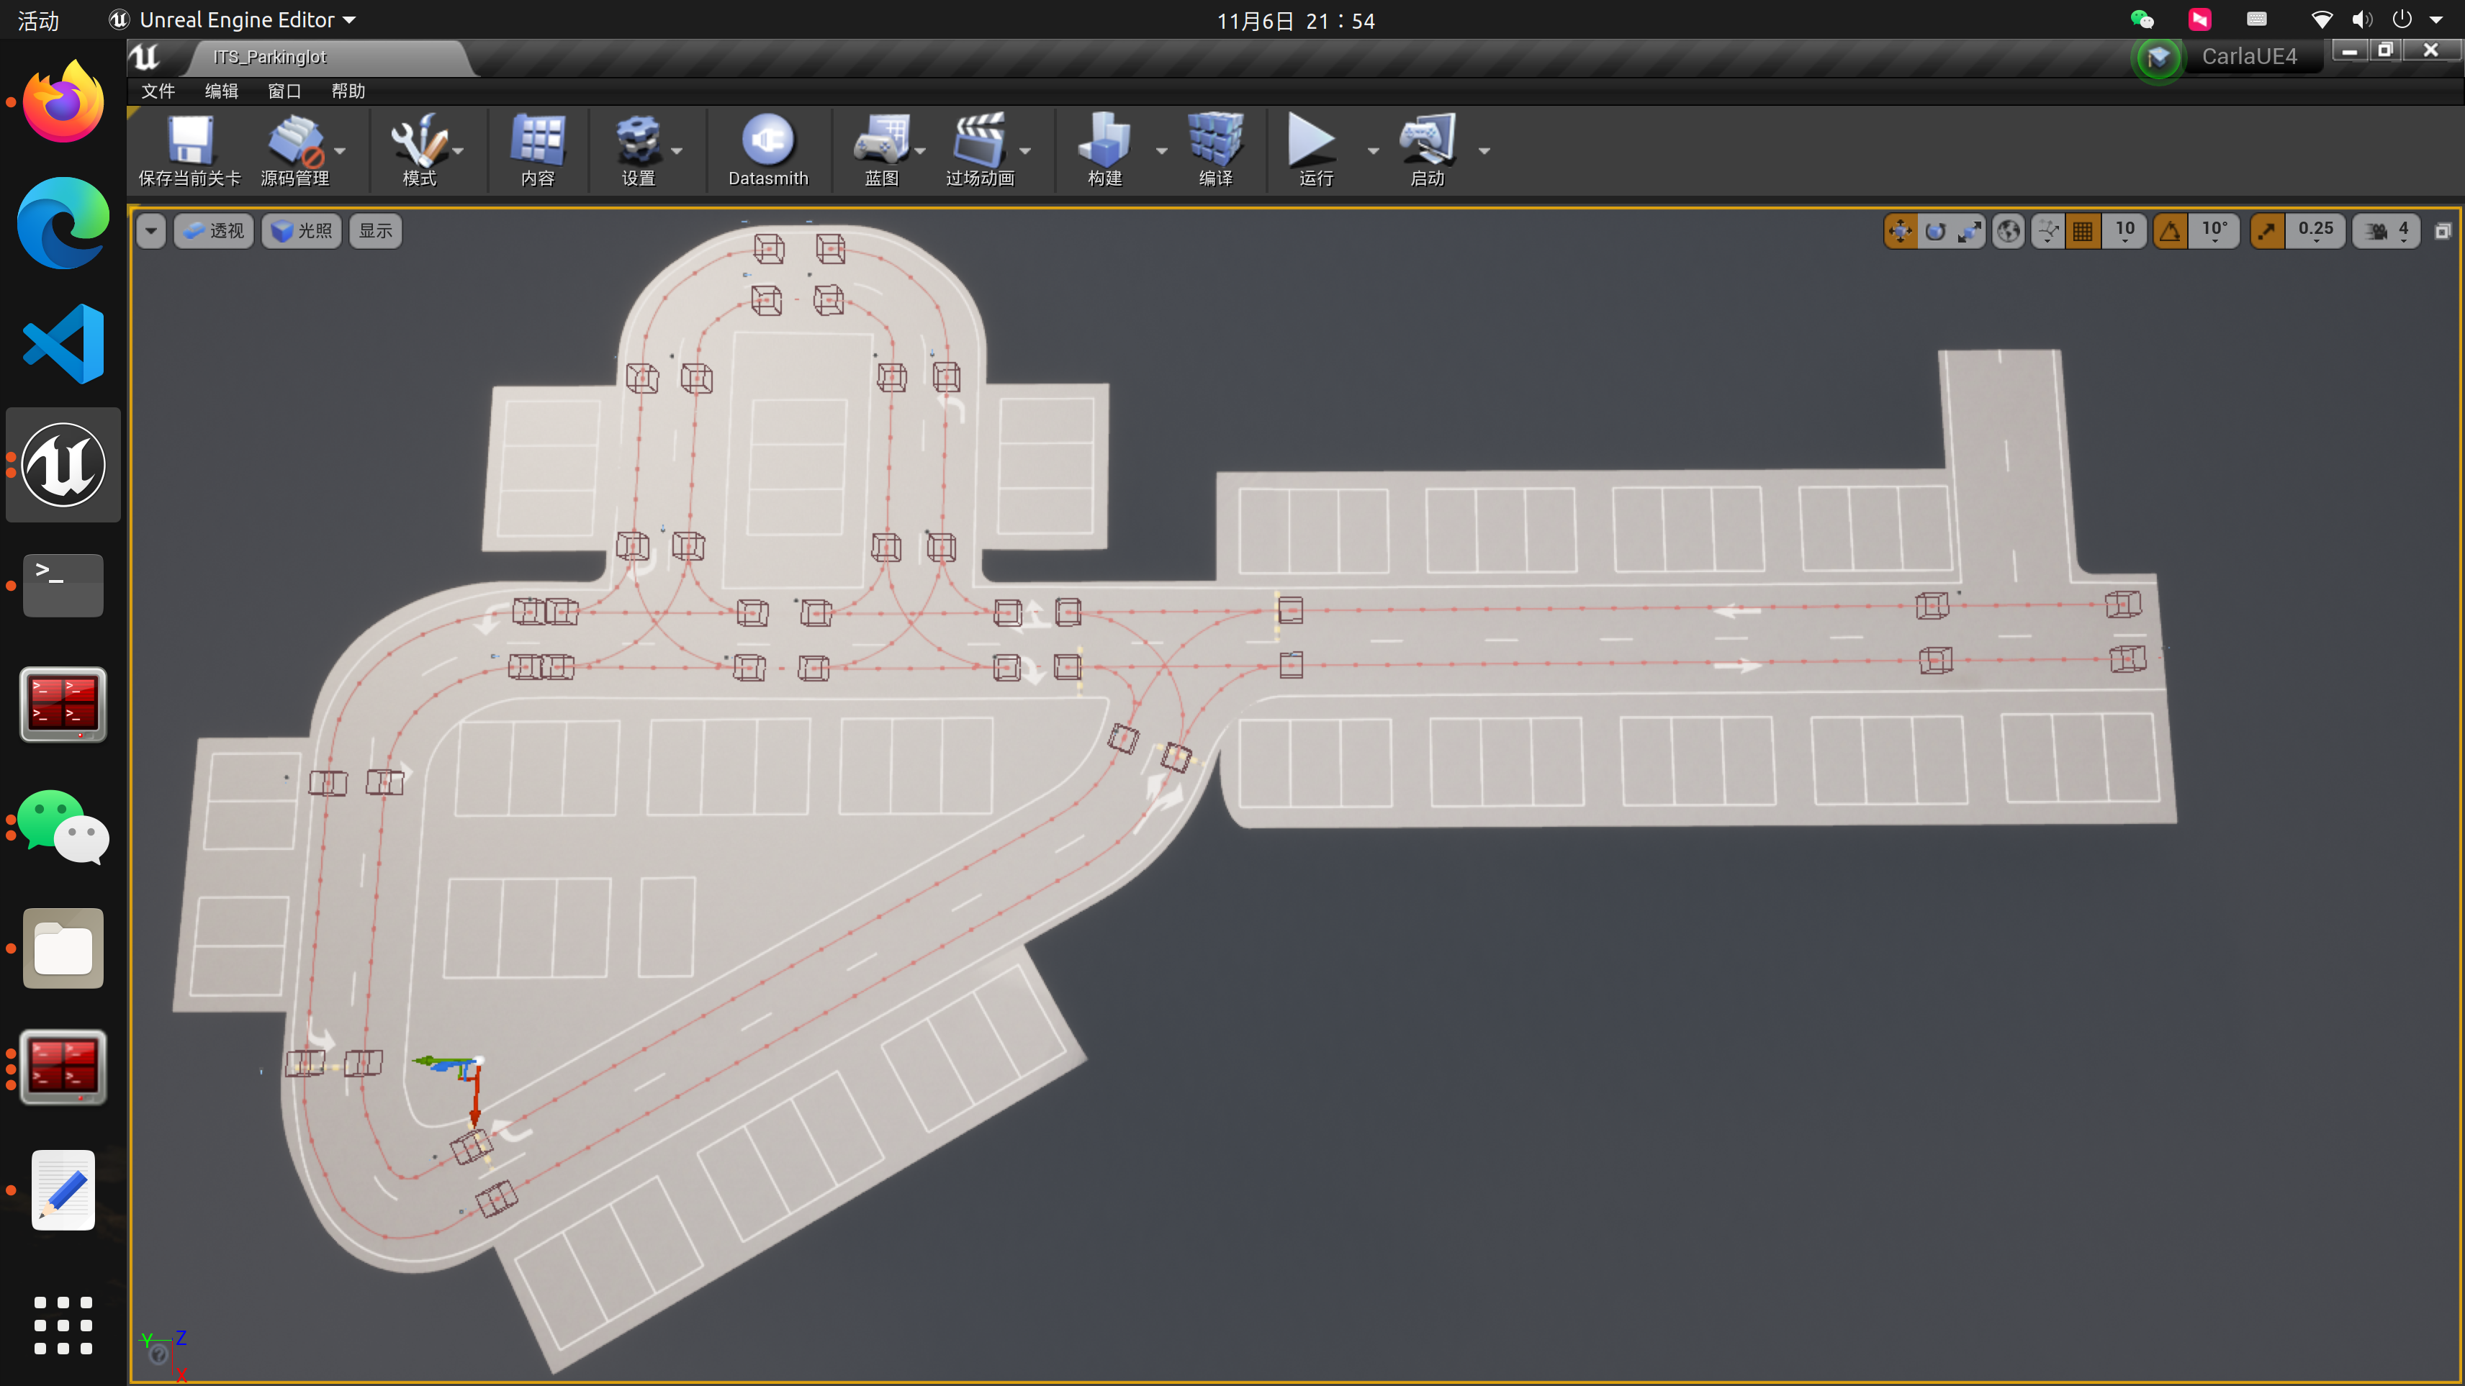The width and height of the screenshot is (2465, 1386).
Task: Click the 光照 view mode button
Action: (302, 232)
